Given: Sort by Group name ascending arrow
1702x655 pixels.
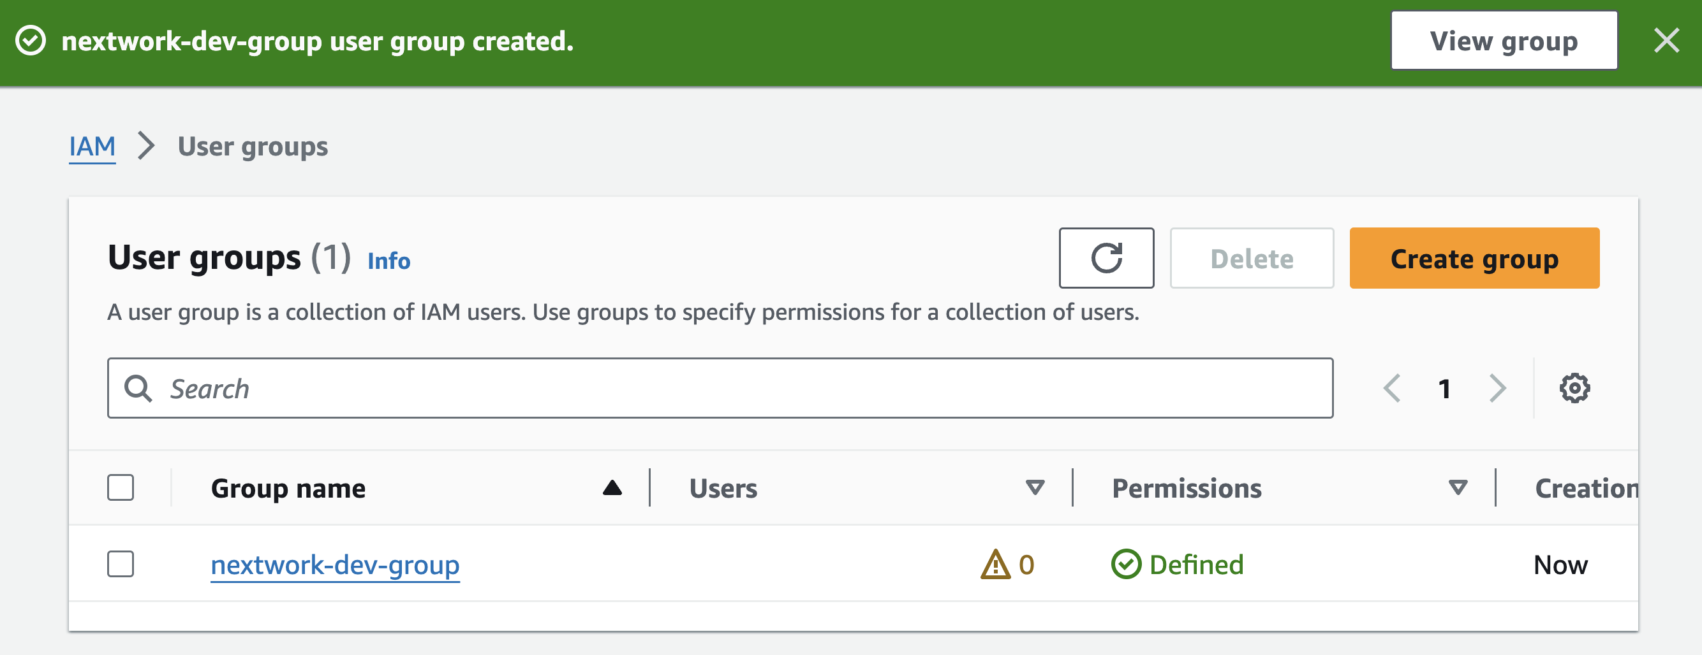Looking at the screenshot, I should [x=612, y=488].
